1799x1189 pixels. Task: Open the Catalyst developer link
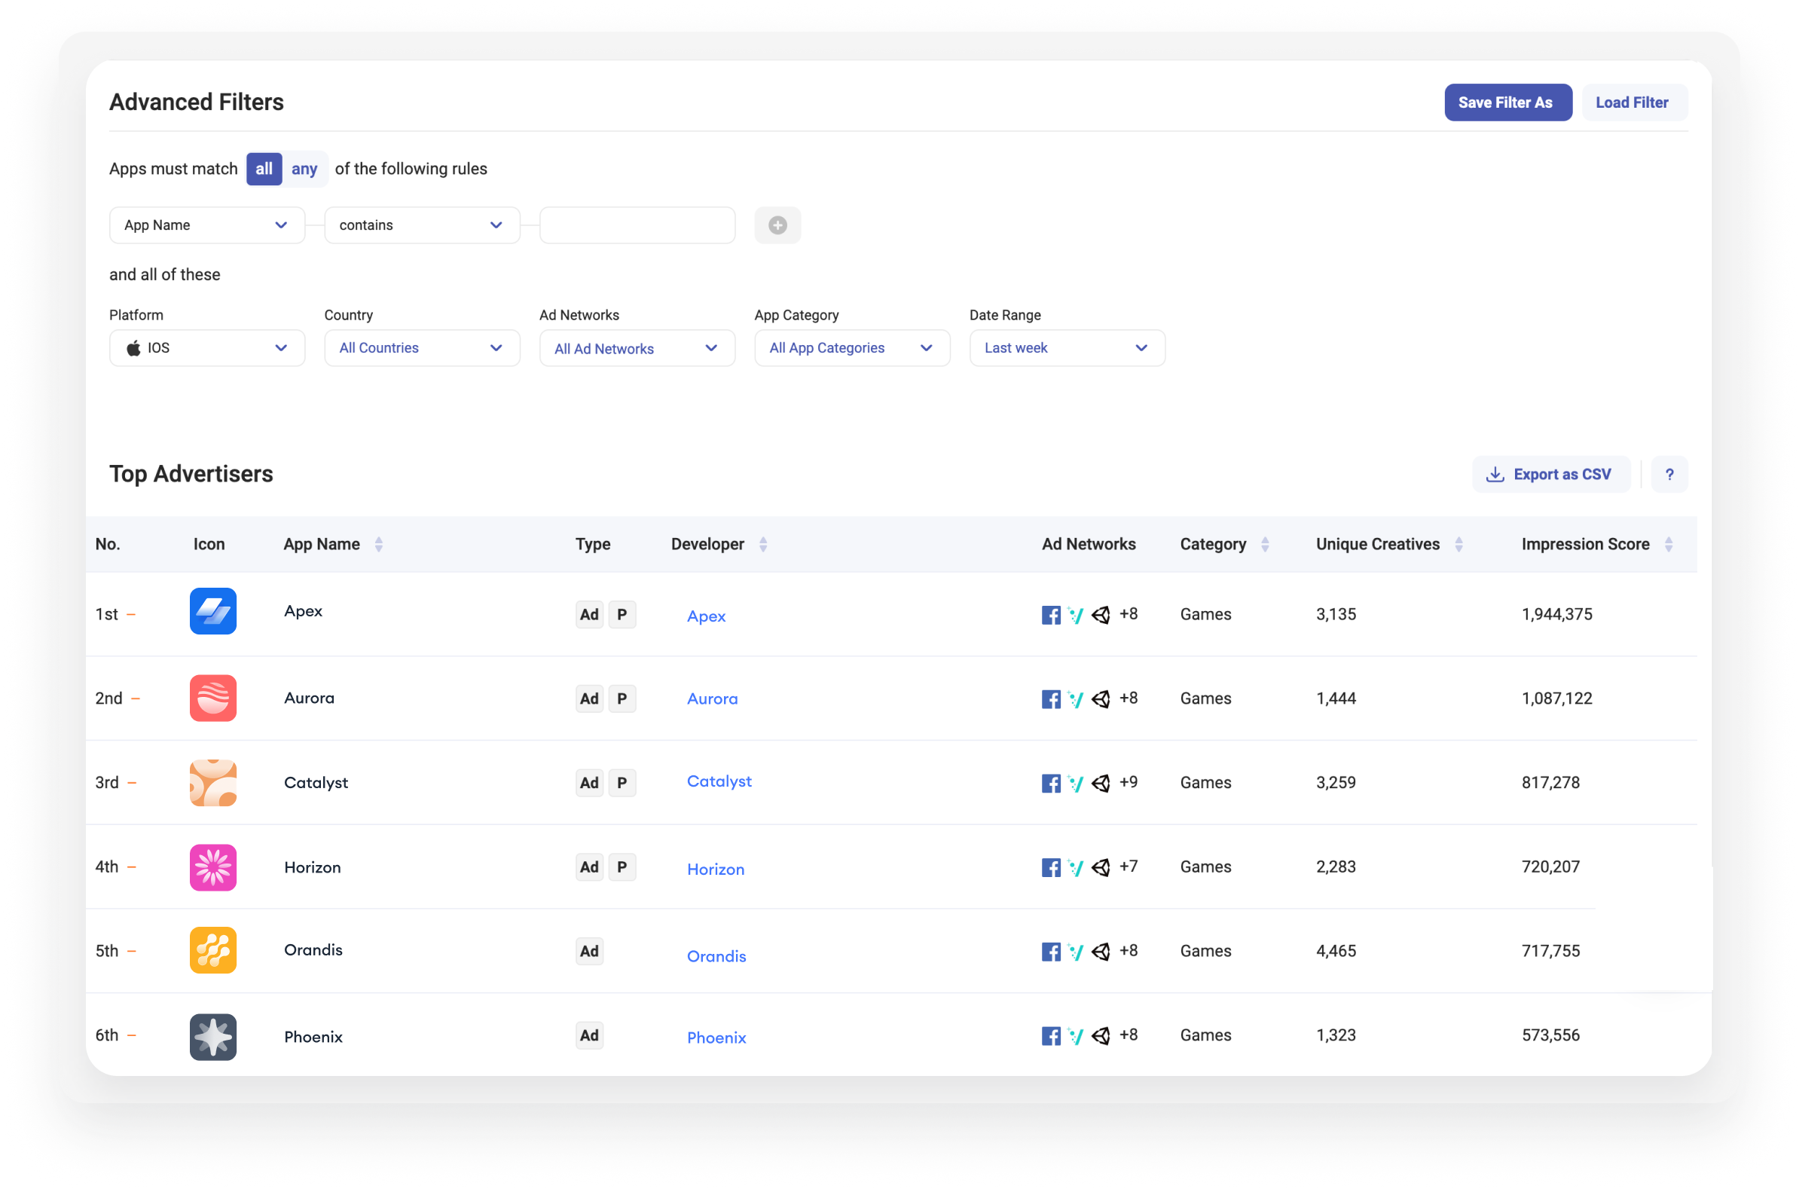point(719,781)
